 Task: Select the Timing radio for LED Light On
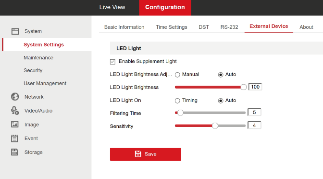coord(177,101)
